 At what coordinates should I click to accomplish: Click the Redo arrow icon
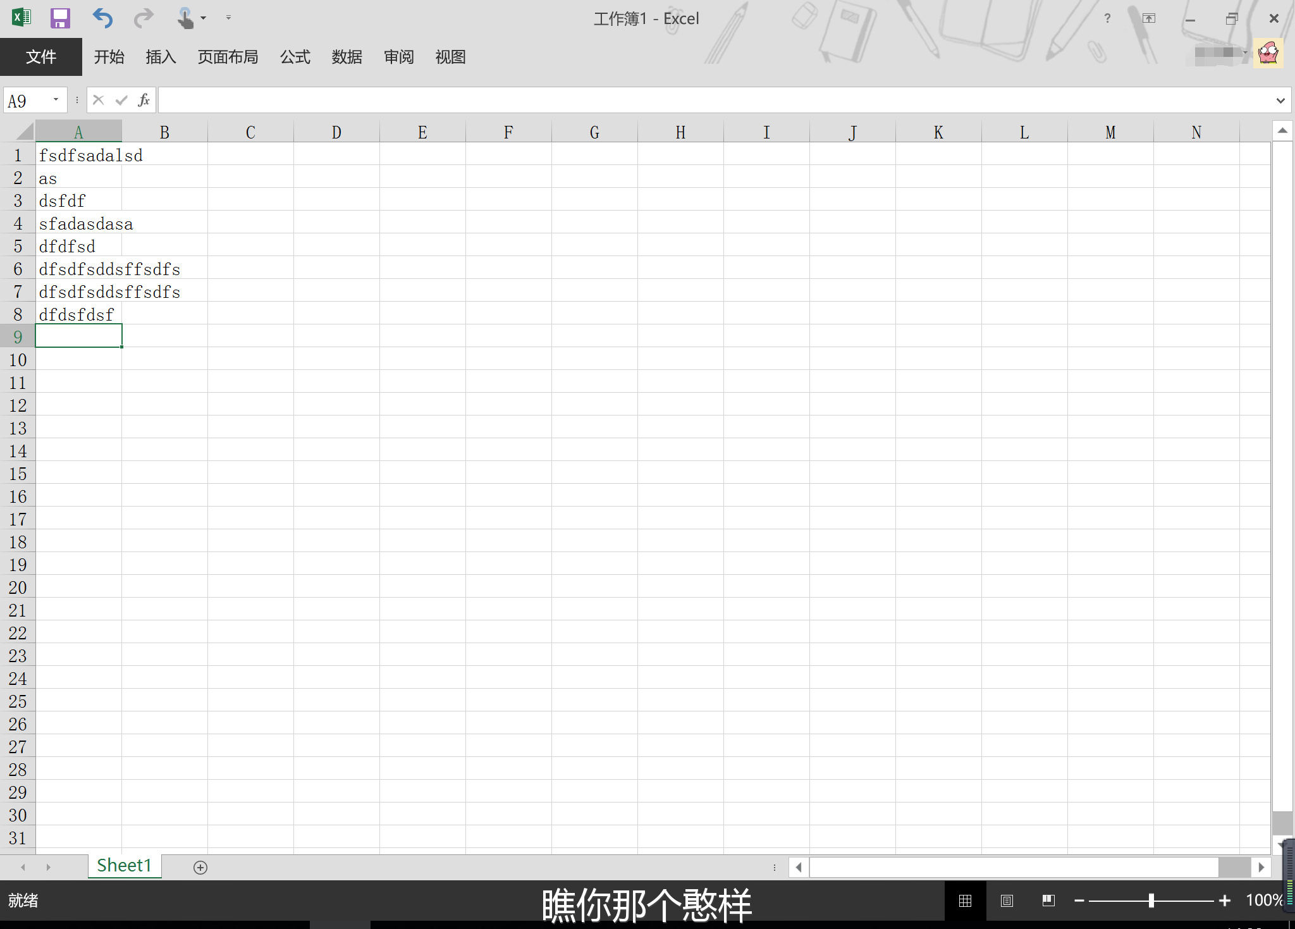tap(144, 18)
